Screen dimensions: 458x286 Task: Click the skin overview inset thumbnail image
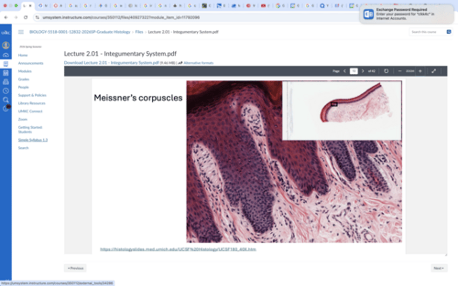[x=342, y=110]
